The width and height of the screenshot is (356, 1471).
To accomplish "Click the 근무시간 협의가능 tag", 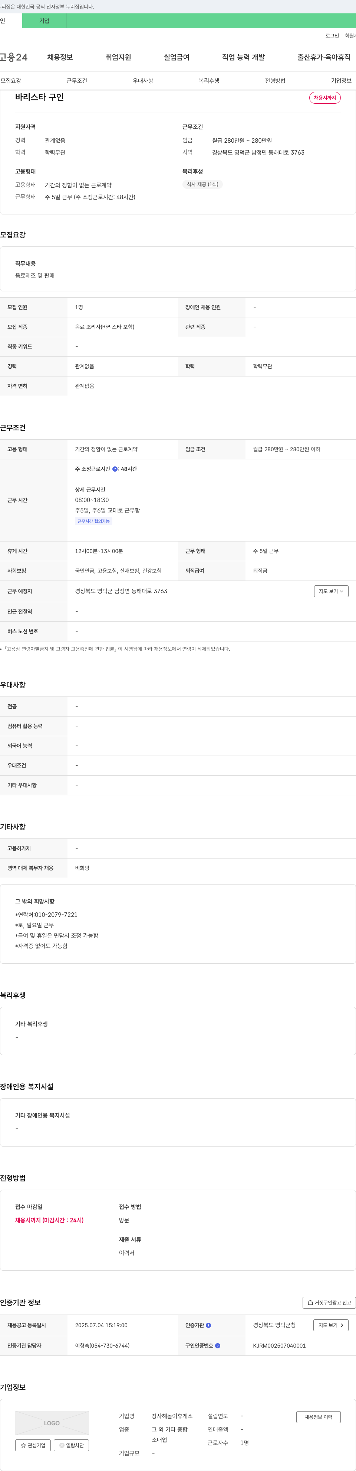I will click(x=93, y=521).
